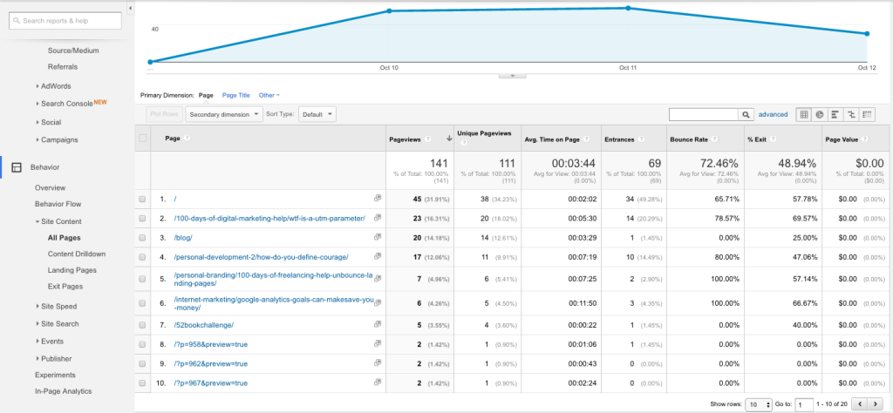The height and width of the screenshot is (413, 893).
Task: Check the box for wtf-is-a-utm-parameter row
Action: click(142, 219)
